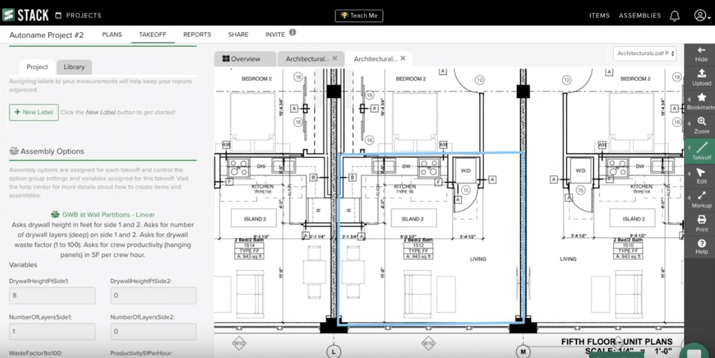Click the Upload tool
This screenshot has height=358, width=715.
[702, 78]
